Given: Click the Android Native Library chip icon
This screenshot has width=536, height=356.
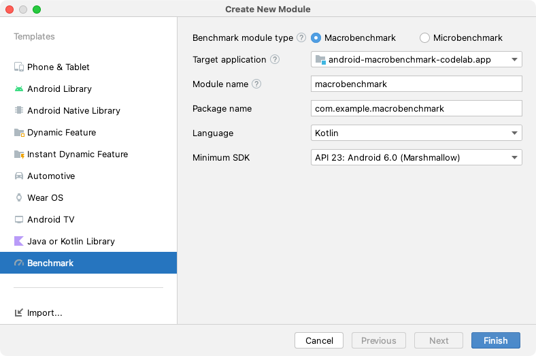Looking at the screenshot, I should pyautogui.click(x=19, y=111).
